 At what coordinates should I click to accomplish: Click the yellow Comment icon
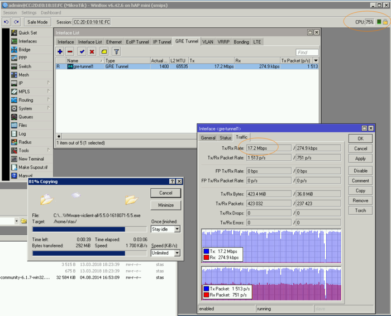point(104,51)
